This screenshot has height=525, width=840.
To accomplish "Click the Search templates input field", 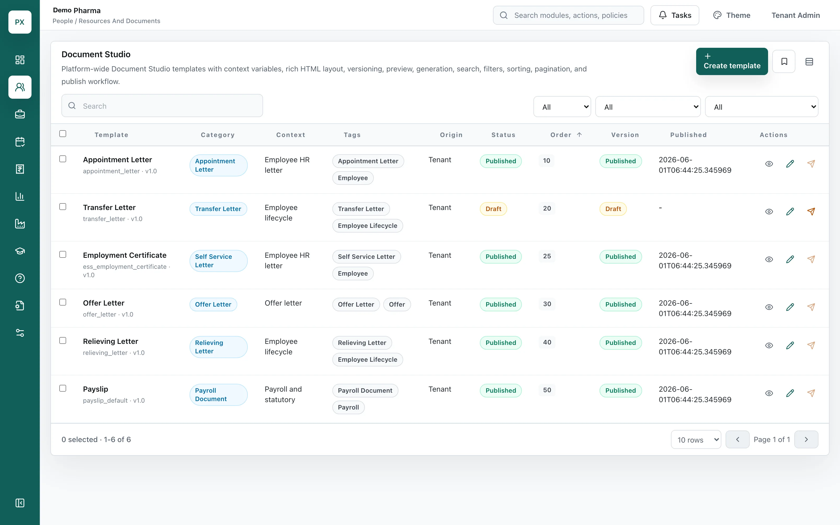I will click(x=162, y=106).
